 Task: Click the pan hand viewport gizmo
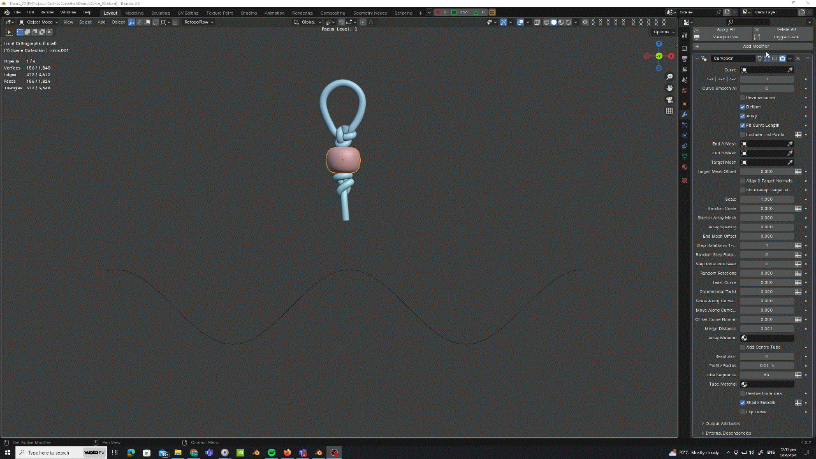click(669, 88)
